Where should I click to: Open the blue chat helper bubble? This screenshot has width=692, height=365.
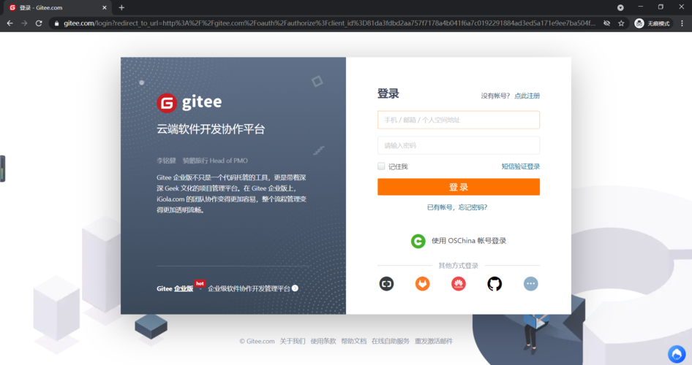677,354
